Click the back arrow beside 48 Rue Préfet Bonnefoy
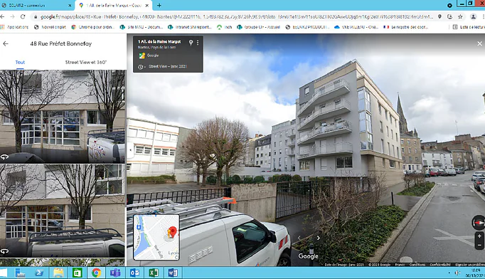The width and height of the screenshot is (485, 279). pyautogui.click(x=6, y=43)
